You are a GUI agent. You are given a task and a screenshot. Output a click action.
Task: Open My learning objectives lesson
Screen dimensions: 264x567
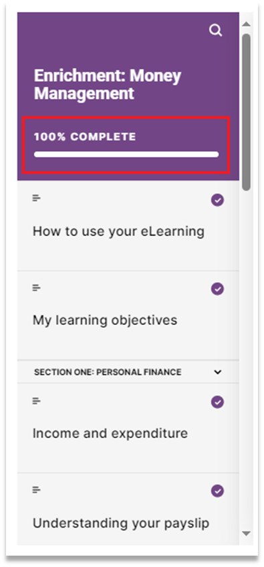click(x=128, y=315)
